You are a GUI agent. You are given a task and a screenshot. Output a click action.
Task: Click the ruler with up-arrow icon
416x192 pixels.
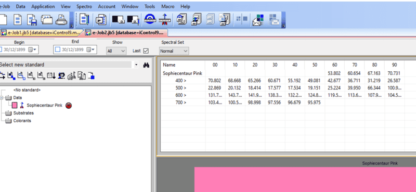(x=164, y=19)
